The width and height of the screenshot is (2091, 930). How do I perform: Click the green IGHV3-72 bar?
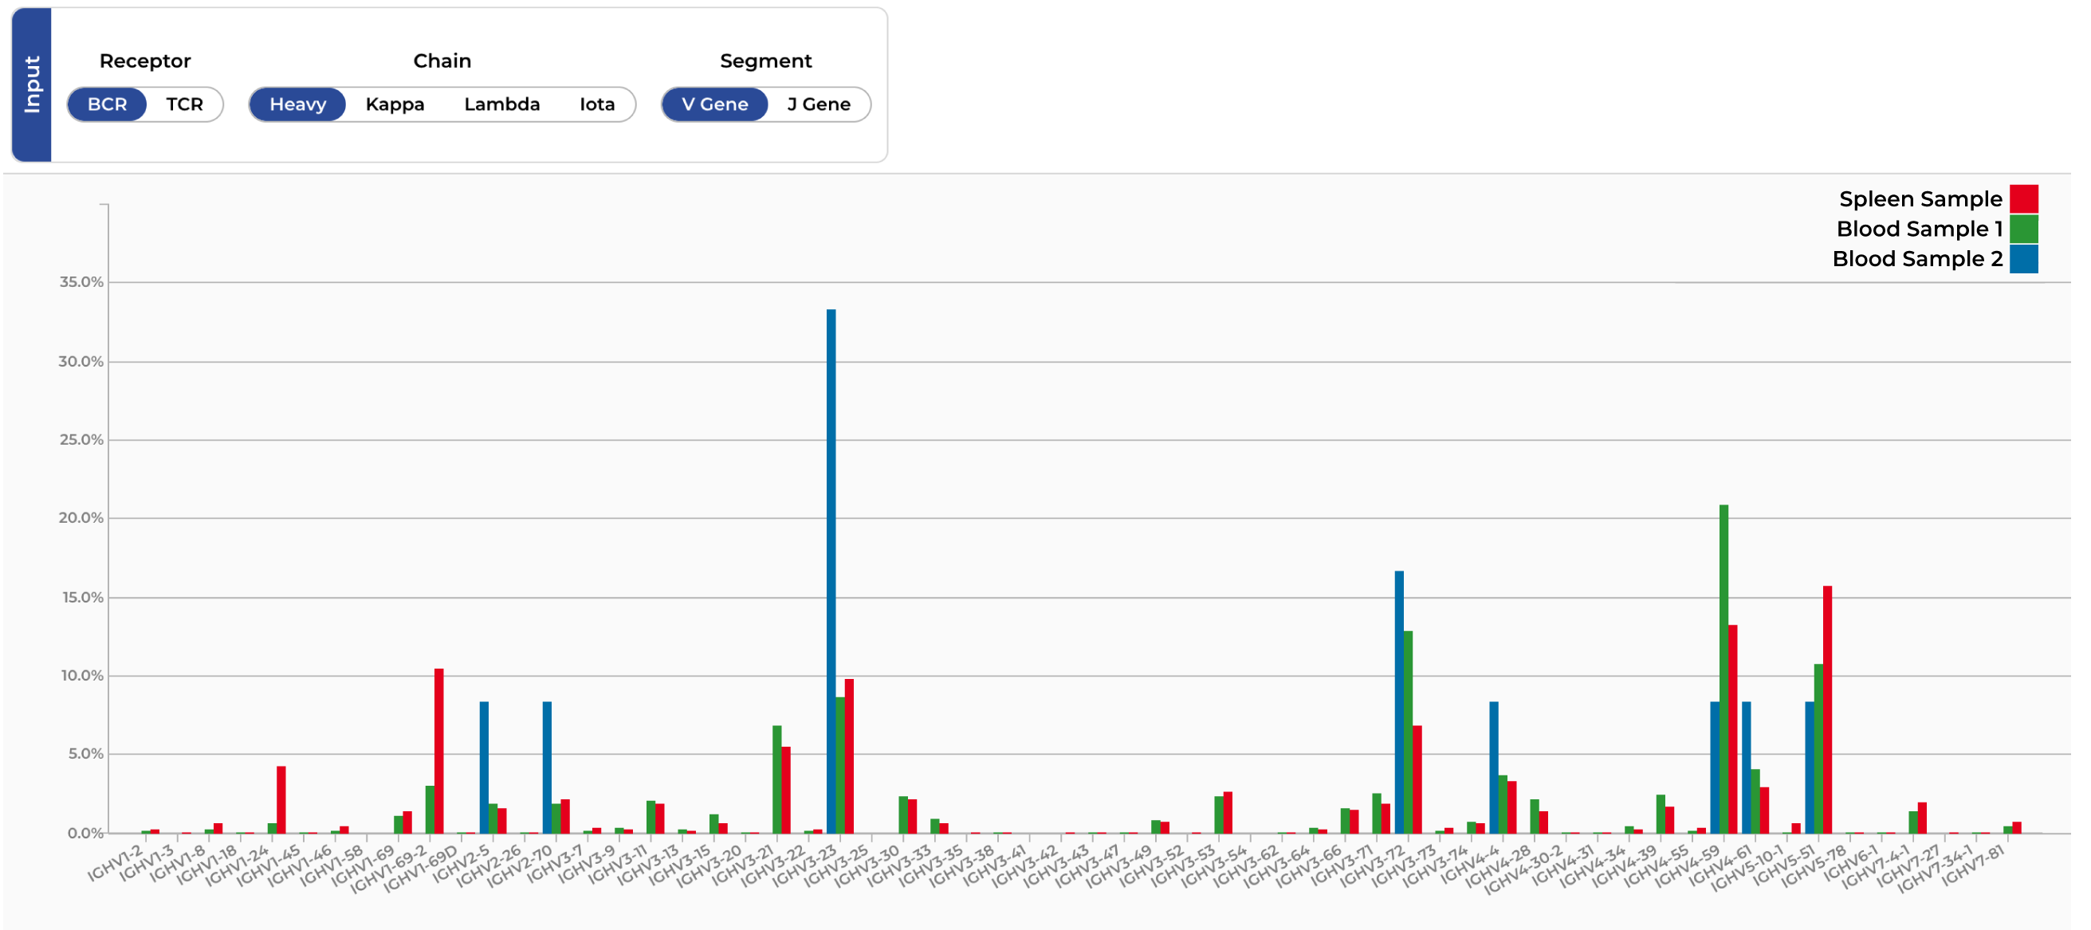click(1409, 732)
